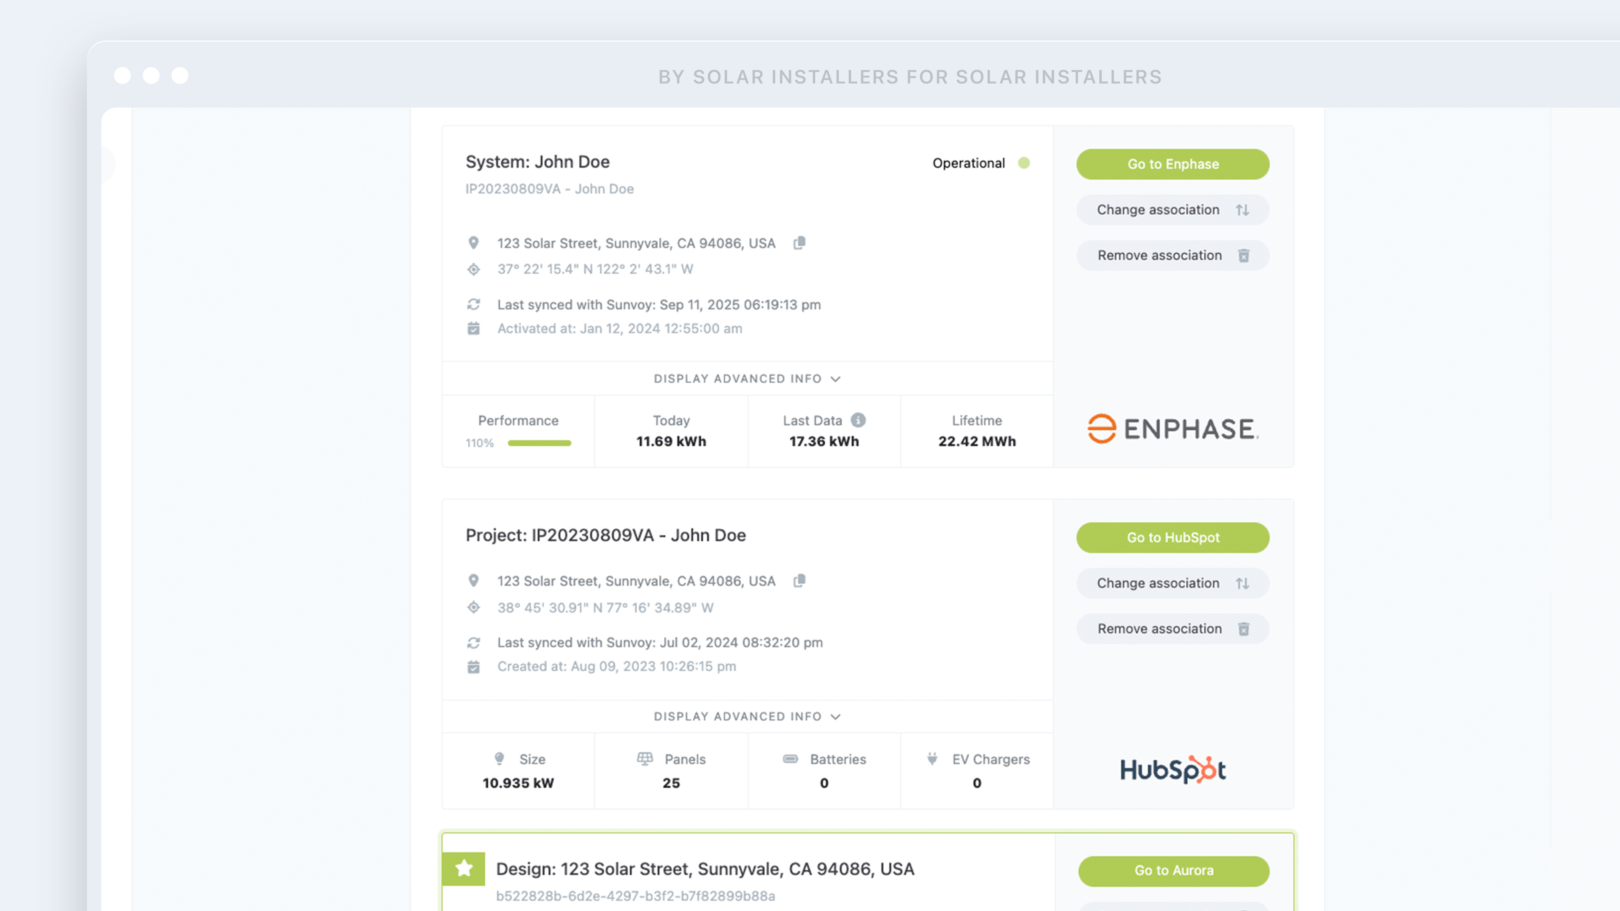Click the Aurora design ID b522828b text

[635, 897]
